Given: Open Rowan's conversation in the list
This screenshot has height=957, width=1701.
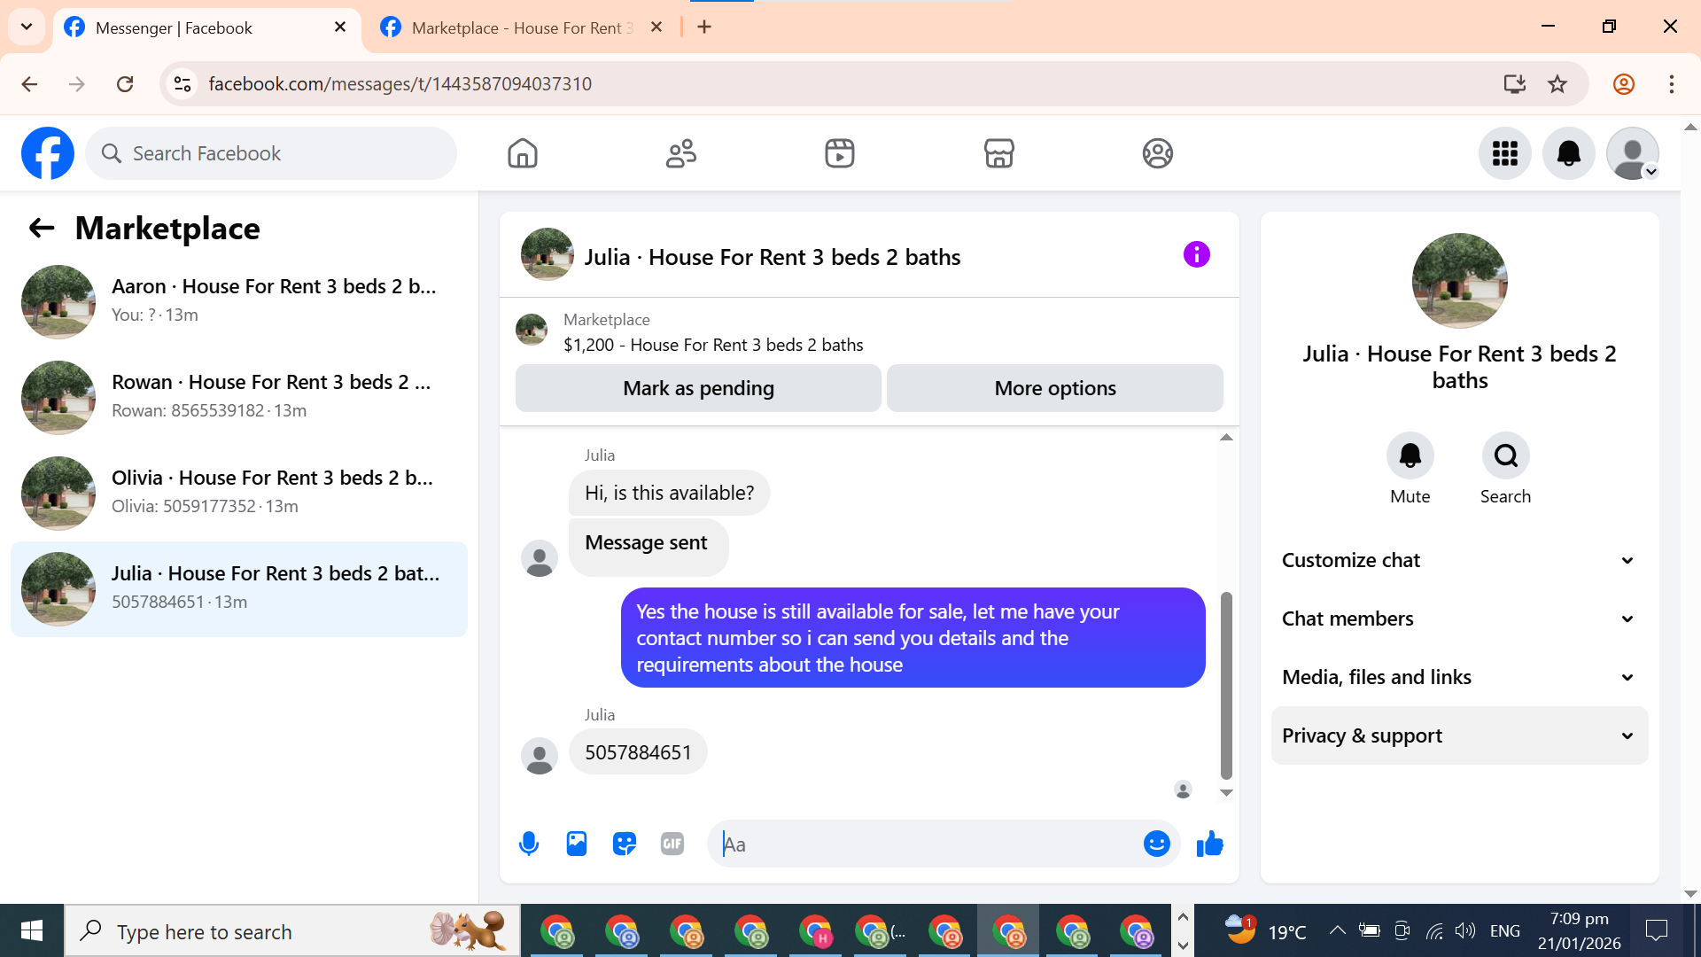Looking at the screenshot, I should (x=239, y=396).
